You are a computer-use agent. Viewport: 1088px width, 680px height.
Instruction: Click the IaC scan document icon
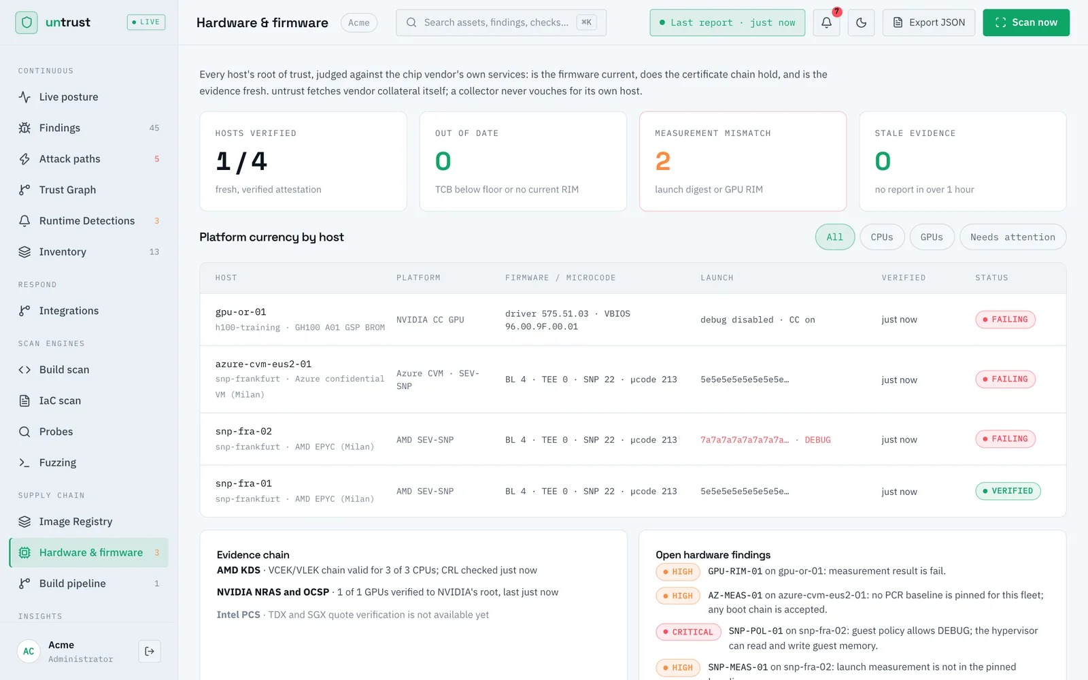coord(24,401)
